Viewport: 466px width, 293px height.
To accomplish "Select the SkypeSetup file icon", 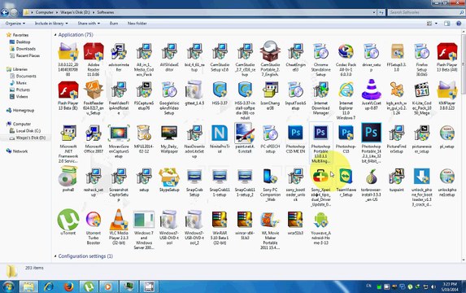I will [x=169, y=177].
